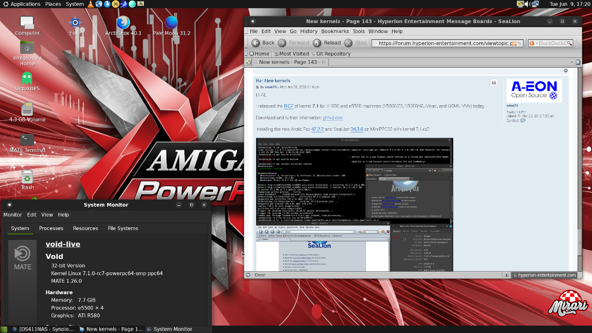Open the github.com link in post
This screenshot has width=592, height=333.
(x=332, y=118)
